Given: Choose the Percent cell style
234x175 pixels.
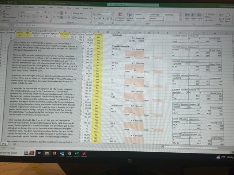Looking at the screenshot, I should point(156,19).
